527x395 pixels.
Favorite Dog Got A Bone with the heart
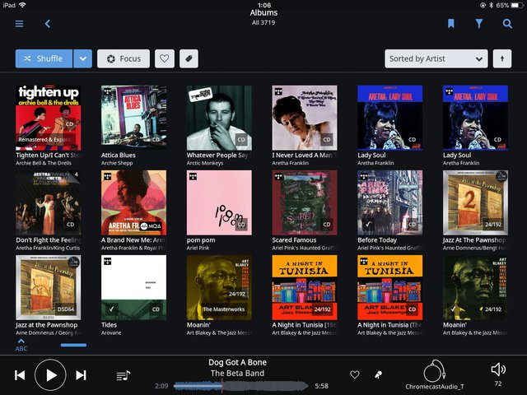coord(355,375)
